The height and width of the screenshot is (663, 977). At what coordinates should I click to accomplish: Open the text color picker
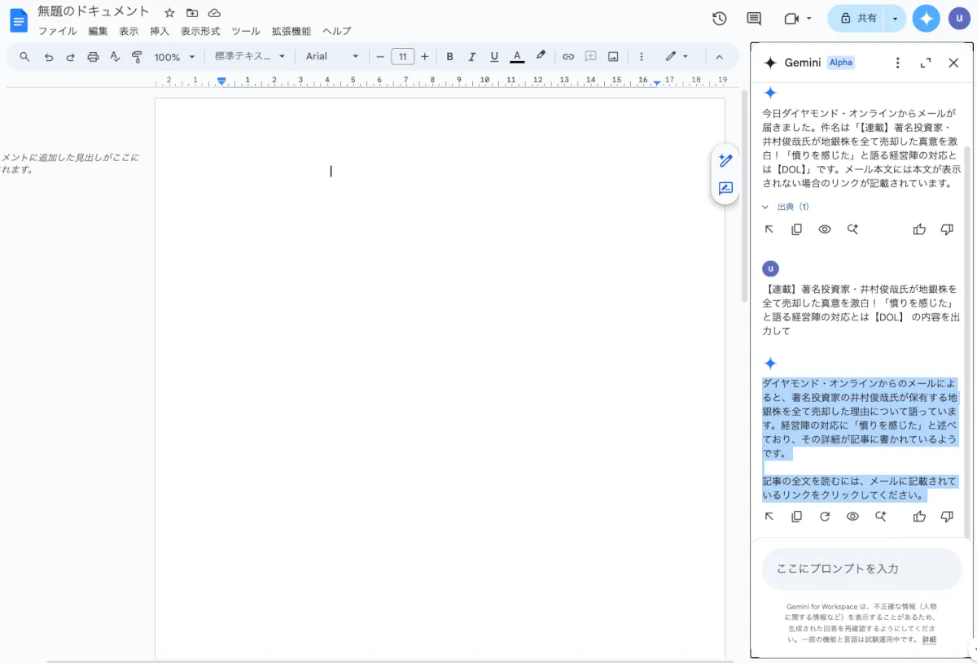(517, 57)
